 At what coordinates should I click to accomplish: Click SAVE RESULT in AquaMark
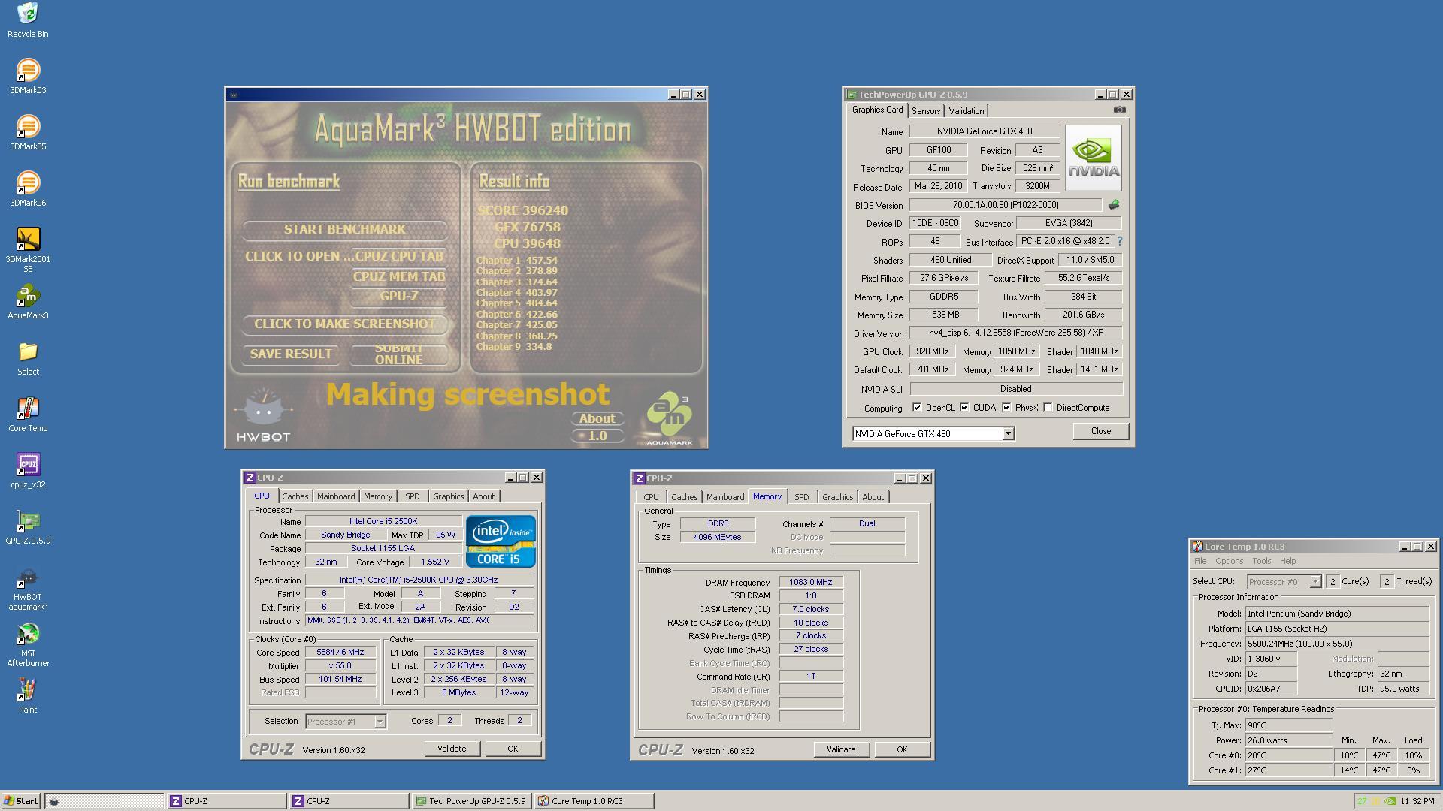[x=291, y=354]
